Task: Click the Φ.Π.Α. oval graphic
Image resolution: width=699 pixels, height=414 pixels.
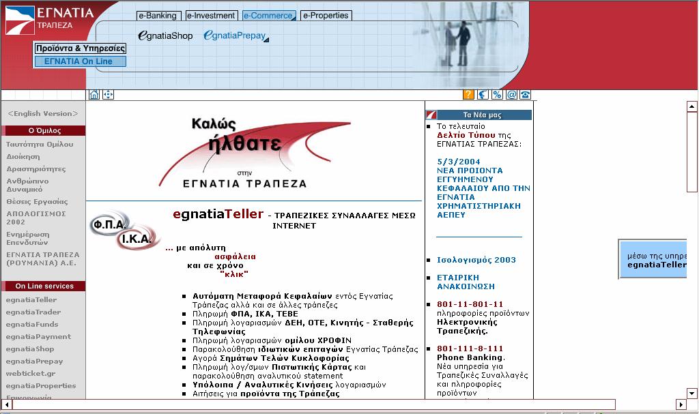Action: point(110,224)
